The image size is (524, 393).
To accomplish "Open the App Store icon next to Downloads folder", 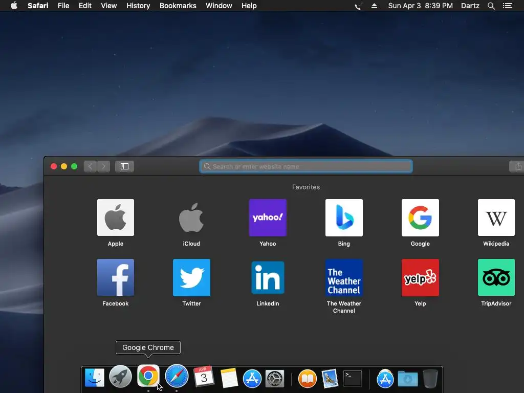I will (x=385, y=379).
